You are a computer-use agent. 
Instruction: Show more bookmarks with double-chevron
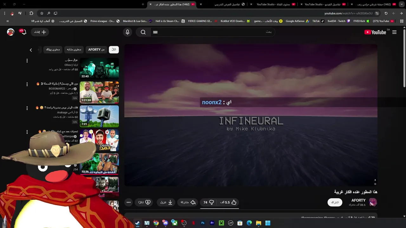(8, 21)
